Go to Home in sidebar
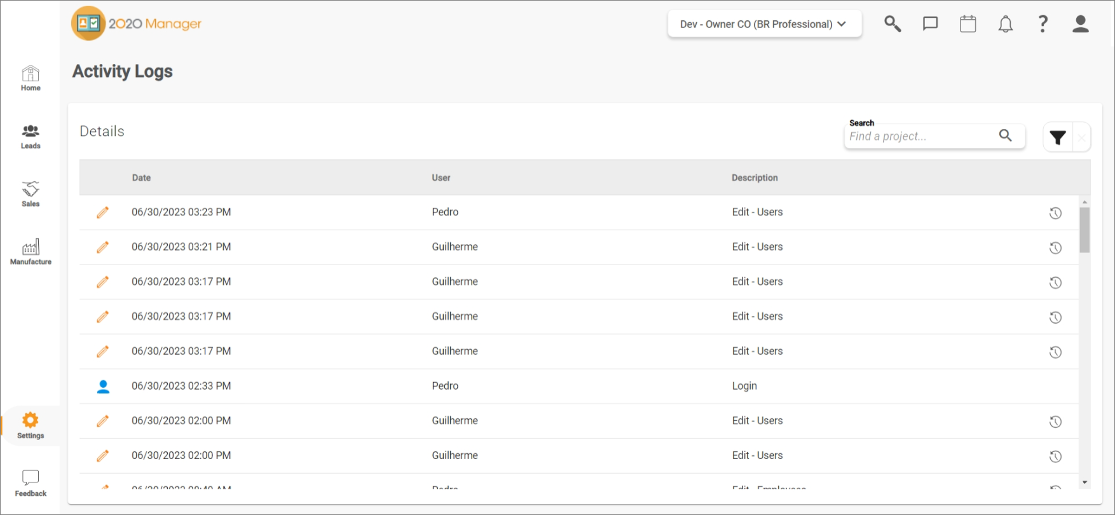 tap(31, 78)
